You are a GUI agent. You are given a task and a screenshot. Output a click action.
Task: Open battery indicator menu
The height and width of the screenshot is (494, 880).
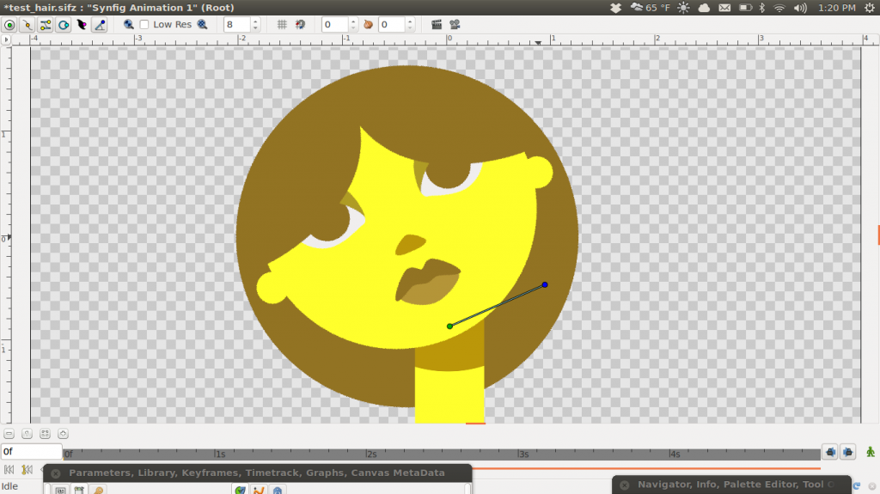pos(745,8)
